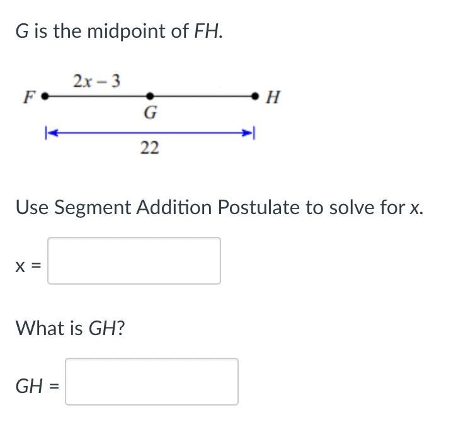451x427 pixels.
Task: Click the italic letter H label
Action: pos(273,97)
